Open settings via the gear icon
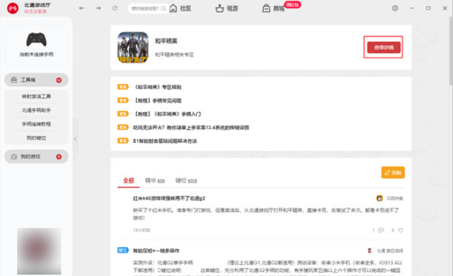453x276 pixels. tap(395, 8)
